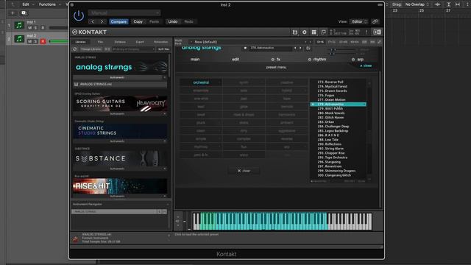Duplicate track icon next to plus

24,13
